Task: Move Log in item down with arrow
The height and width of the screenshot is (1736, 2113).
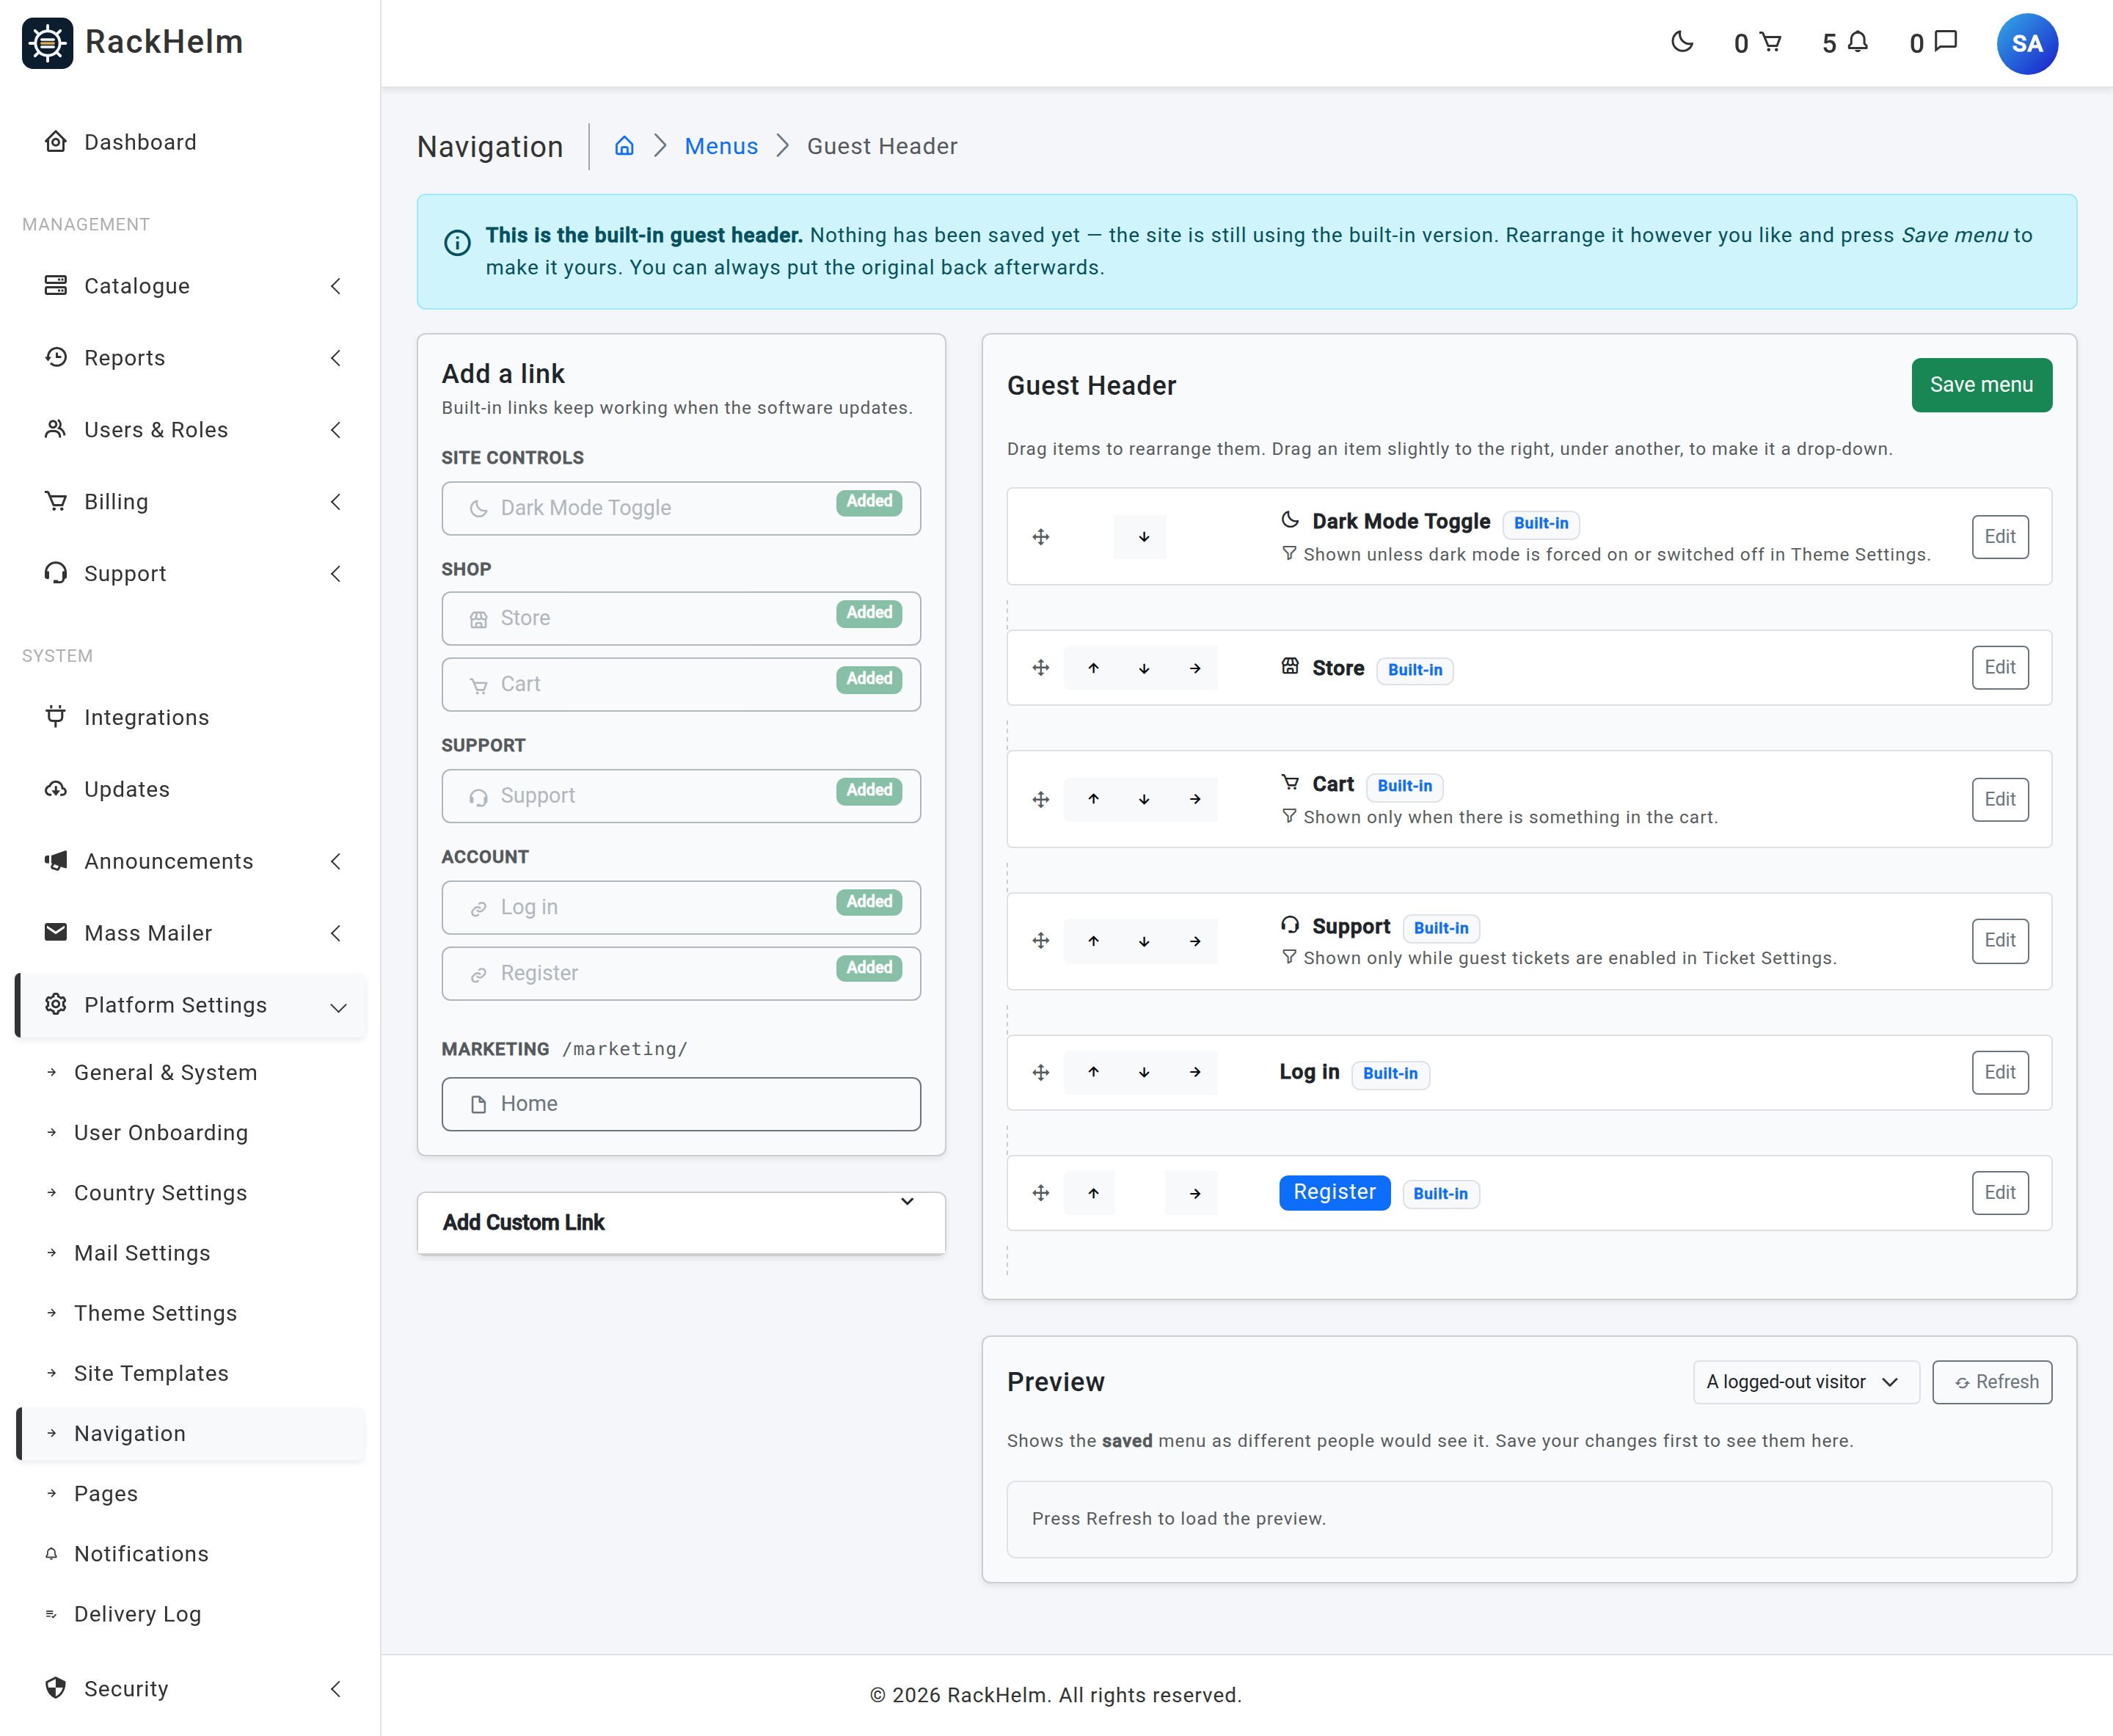Action: click(x=1143, y=1072)
